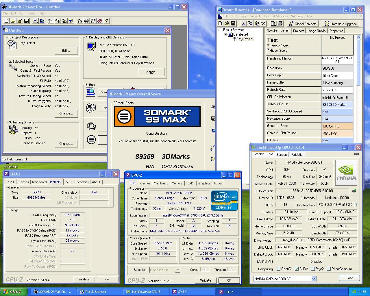Viewport: 370px width, 296px height.
Task: Click the Driver Version field in GPU-Z
Action: (317, 240)
